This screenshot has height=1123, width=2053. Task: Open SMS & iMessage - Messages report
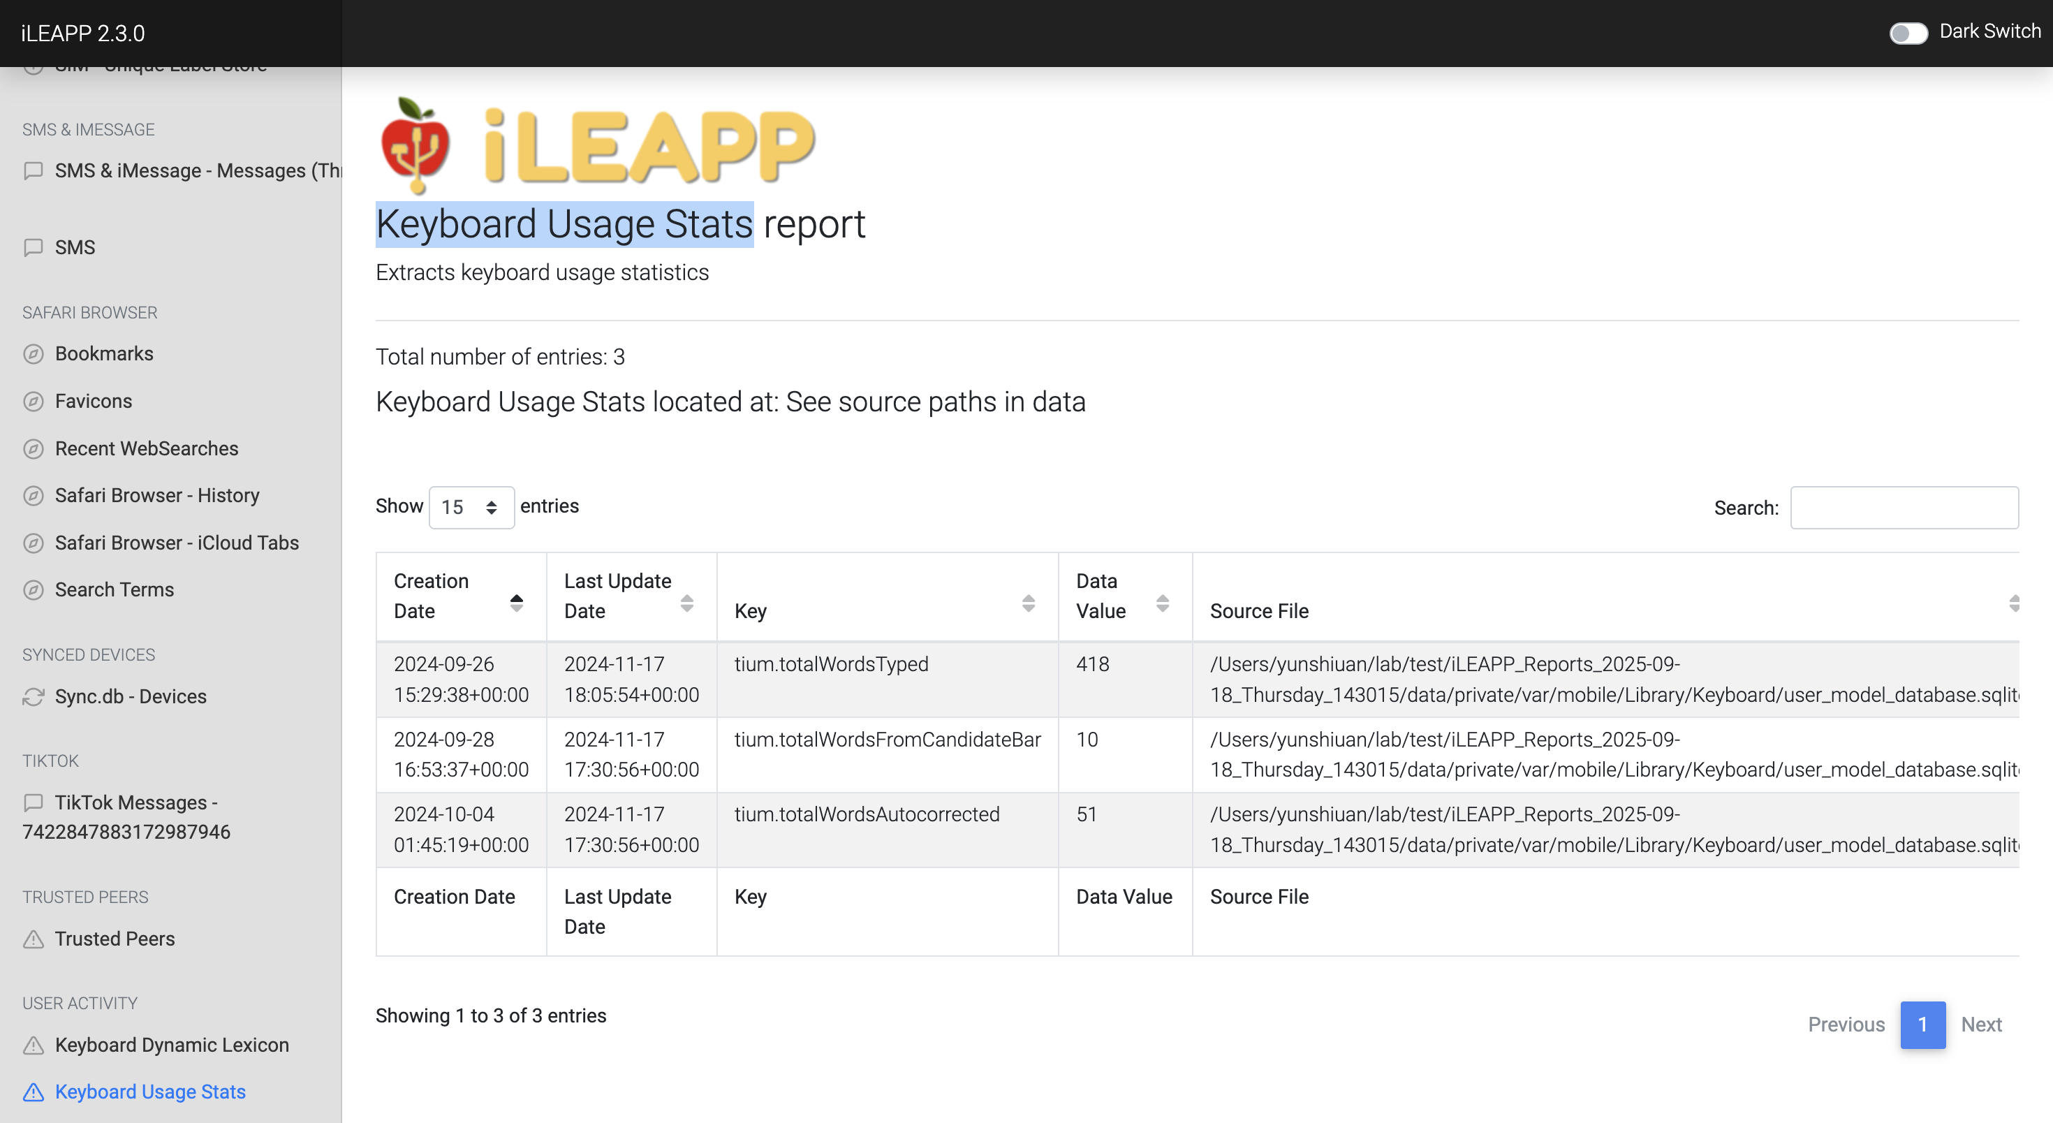(x=198, y=170)
